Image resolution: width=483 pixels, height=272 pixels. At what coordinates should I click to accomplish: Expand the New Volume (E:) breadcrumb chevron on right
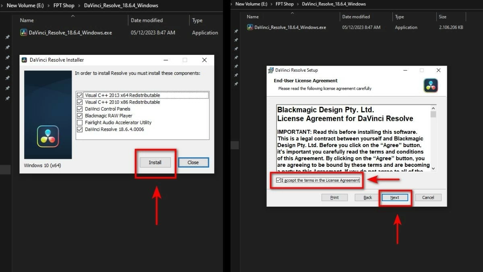point(272,4)
